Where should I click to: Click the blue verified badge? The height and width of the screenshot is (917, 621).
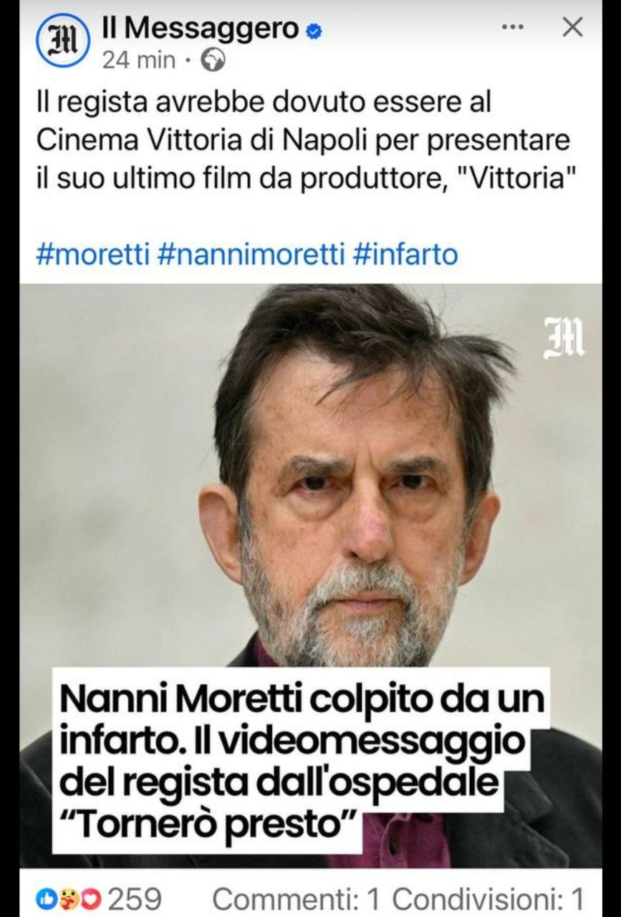(x=314, y=31)
